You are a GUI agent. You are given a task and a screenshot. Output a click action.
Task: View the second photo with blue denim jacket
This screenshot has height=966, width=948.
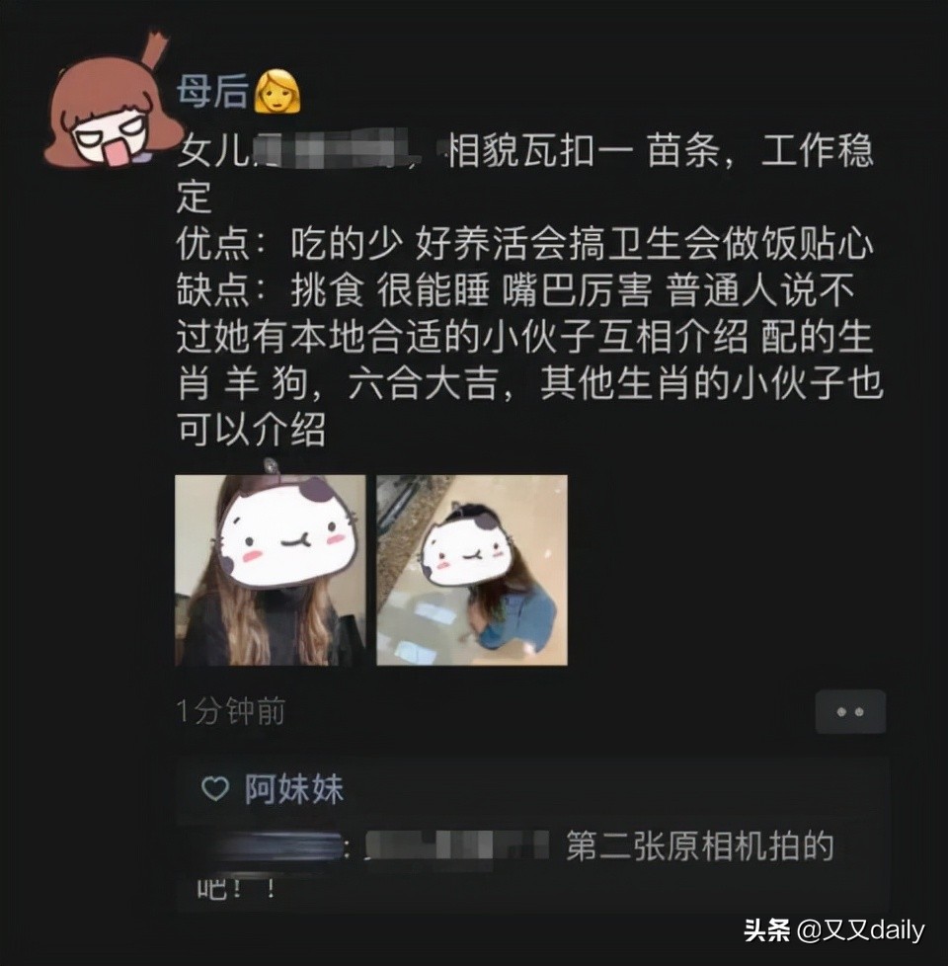[x=472, y=571]
